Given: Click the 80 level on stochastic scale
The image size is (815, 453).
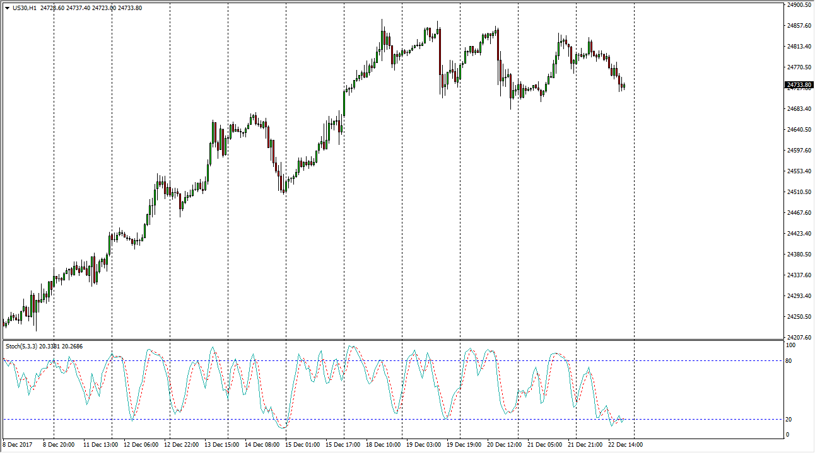Looking at the screenshot, I should click(x=789, y=361).
